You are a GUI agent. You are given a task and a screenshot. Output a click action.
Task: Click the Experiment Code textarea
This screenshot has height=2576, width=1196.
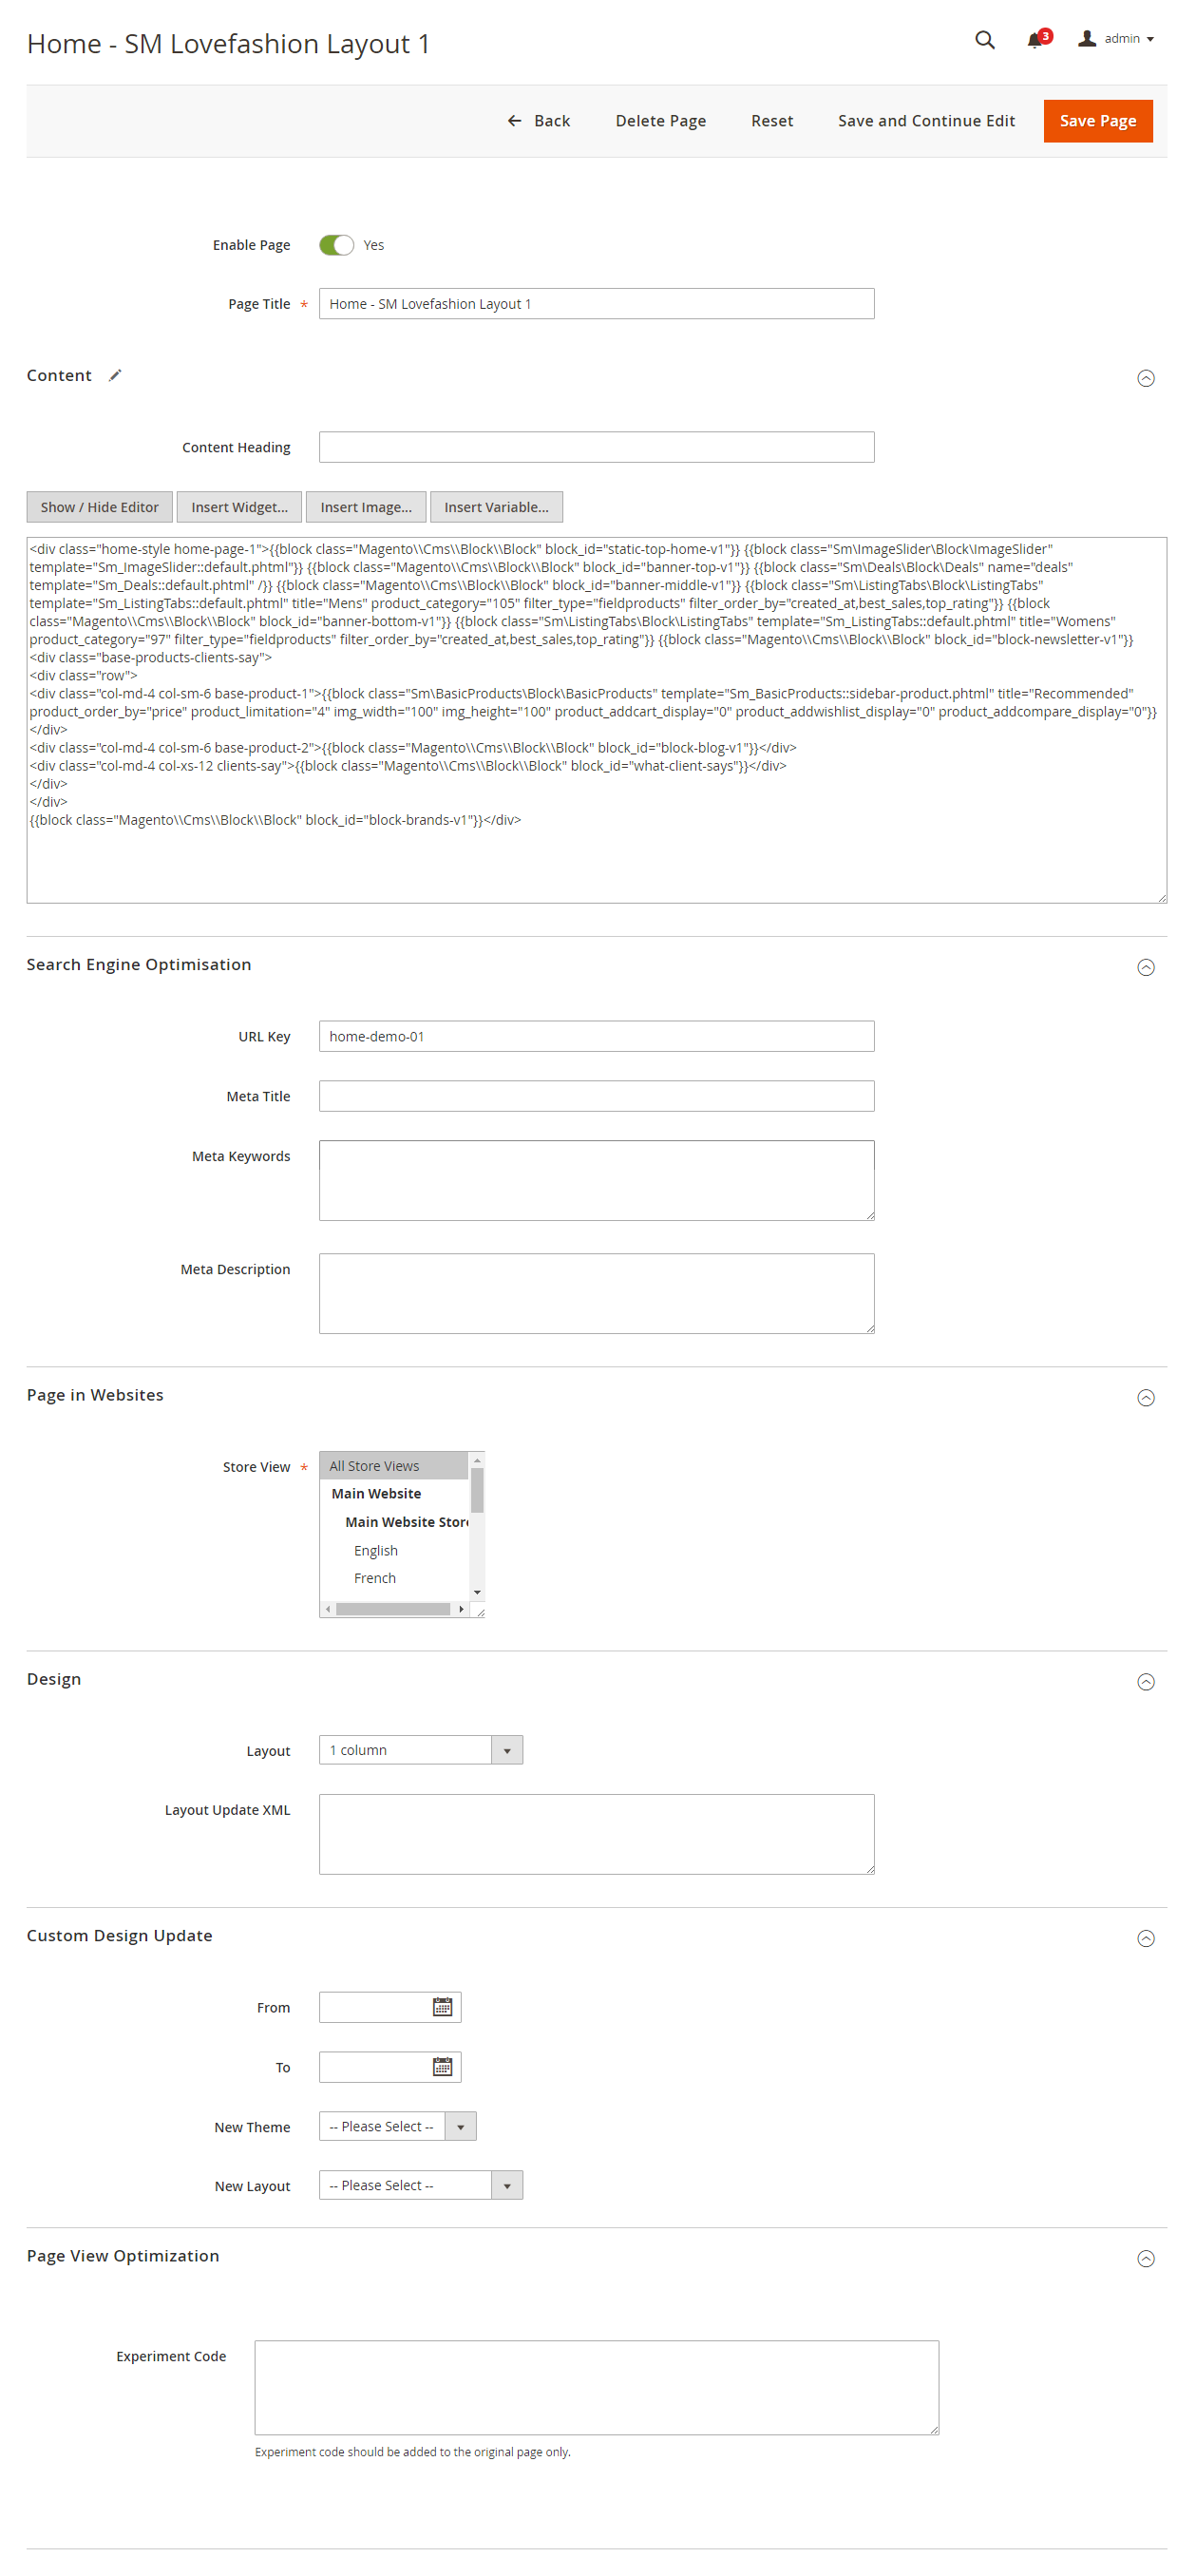[596, 2387]
